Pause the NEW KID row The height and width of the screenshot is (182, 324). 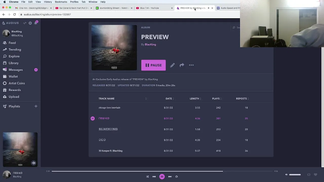click(93, 118)
